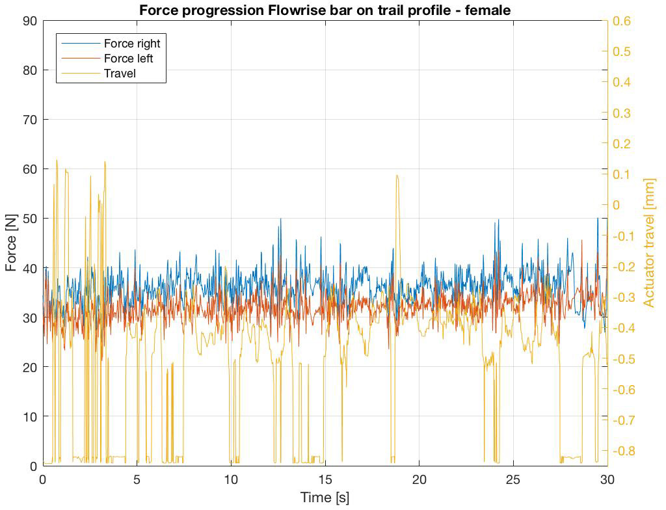Select the Force left legend entry

[107, 59]
